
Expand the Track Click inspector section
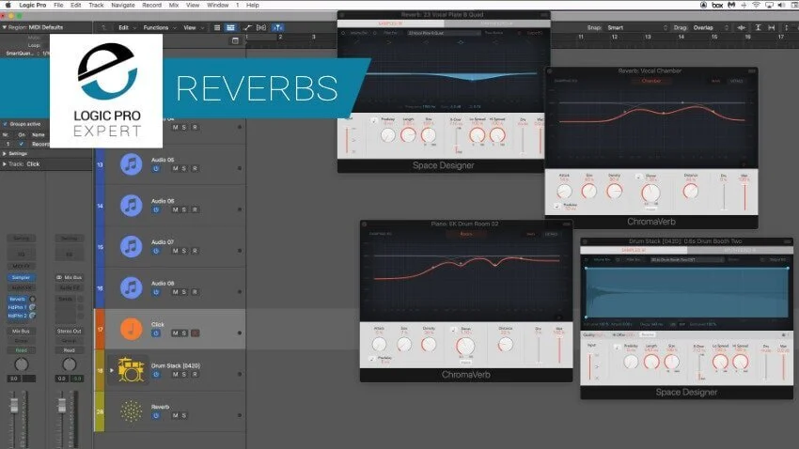coord(4,164)
